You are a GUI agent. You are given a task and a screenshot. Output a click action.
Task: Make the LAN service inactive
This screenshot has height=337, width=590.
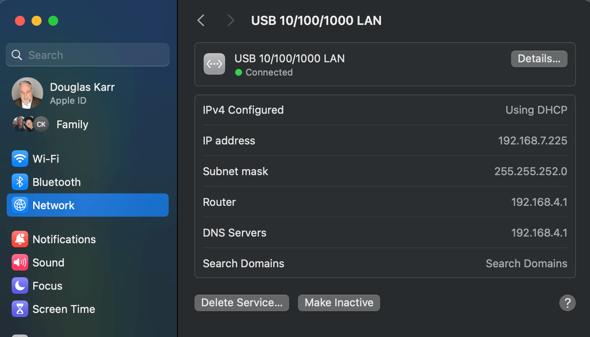pos(339,303)
